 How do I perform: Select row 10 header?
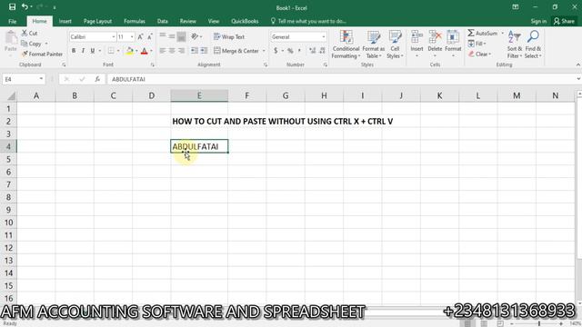(8, 223)
